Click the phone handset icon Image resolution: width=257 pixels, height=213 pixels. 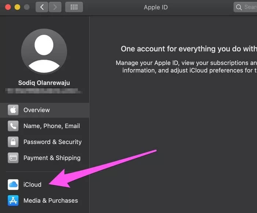[13, 126]
